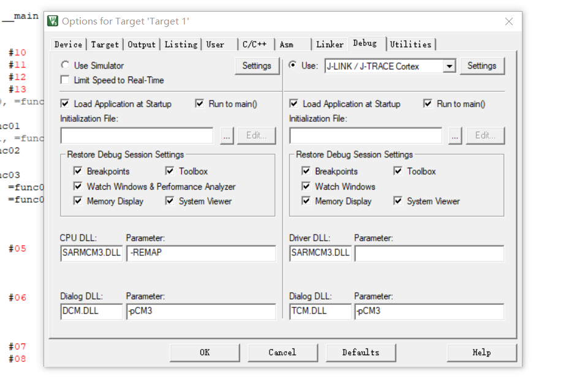Click Driver DLL field SARMCM3.DLL
566x379 pixels.
coord(320,253)
